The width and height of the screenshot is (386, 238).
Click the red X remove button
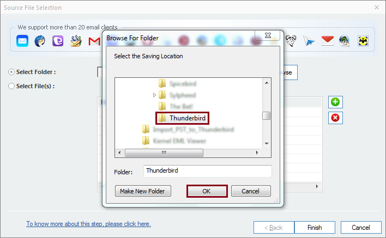coord(335,118)
